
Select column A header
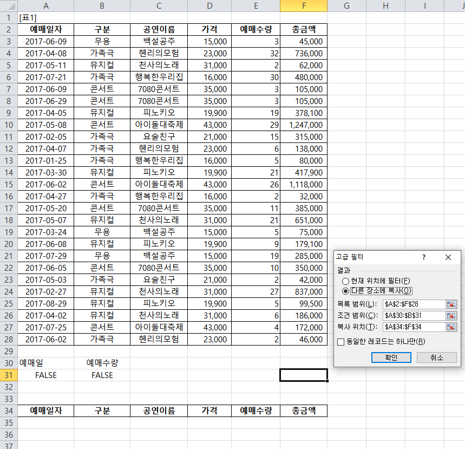coord(45,5)
